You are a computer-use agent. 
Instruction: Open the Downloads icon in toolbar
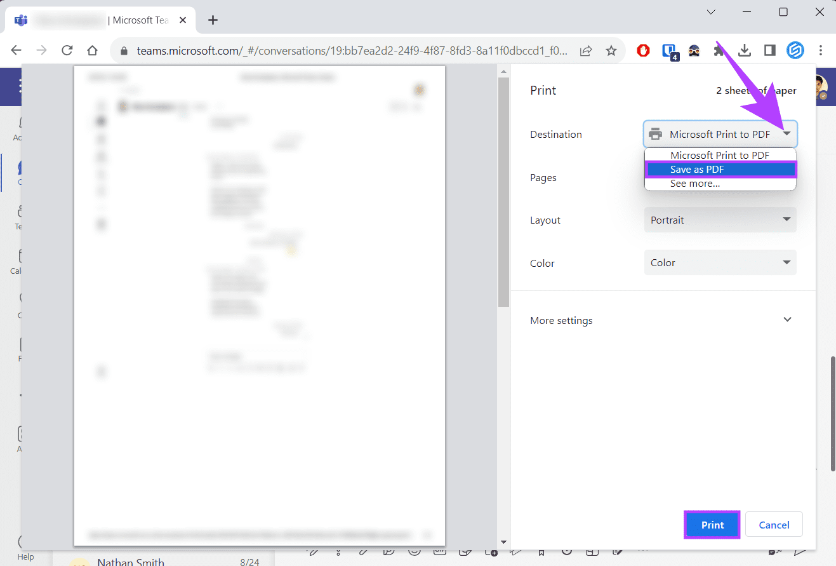coord(745,50)
